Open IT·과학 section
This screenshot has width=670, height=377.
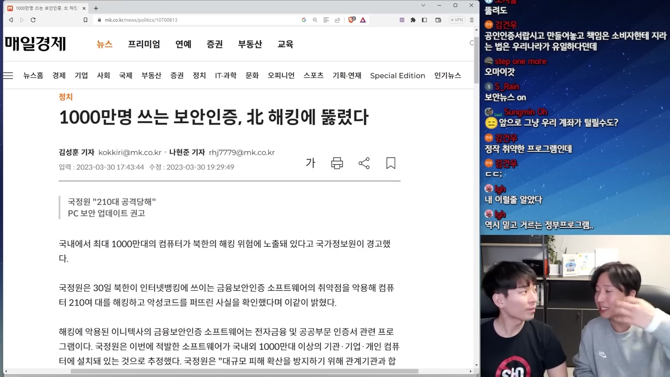point(226,76)
